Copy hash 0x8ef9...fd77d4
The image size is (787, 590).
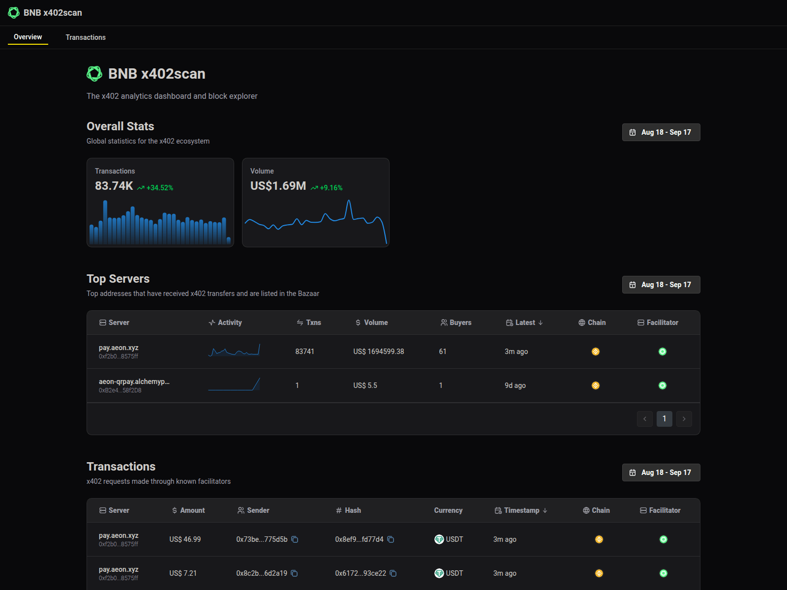tap(391, 539)
